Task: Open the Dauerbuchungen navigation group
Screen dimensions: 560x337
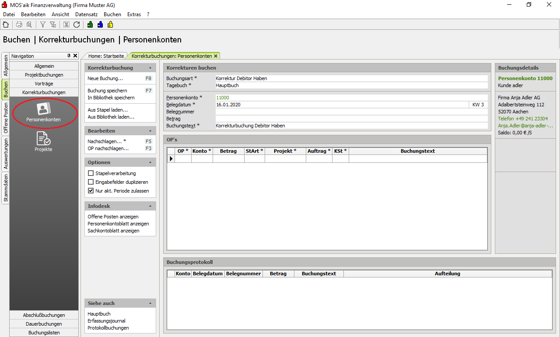Action: coord(44,324)
